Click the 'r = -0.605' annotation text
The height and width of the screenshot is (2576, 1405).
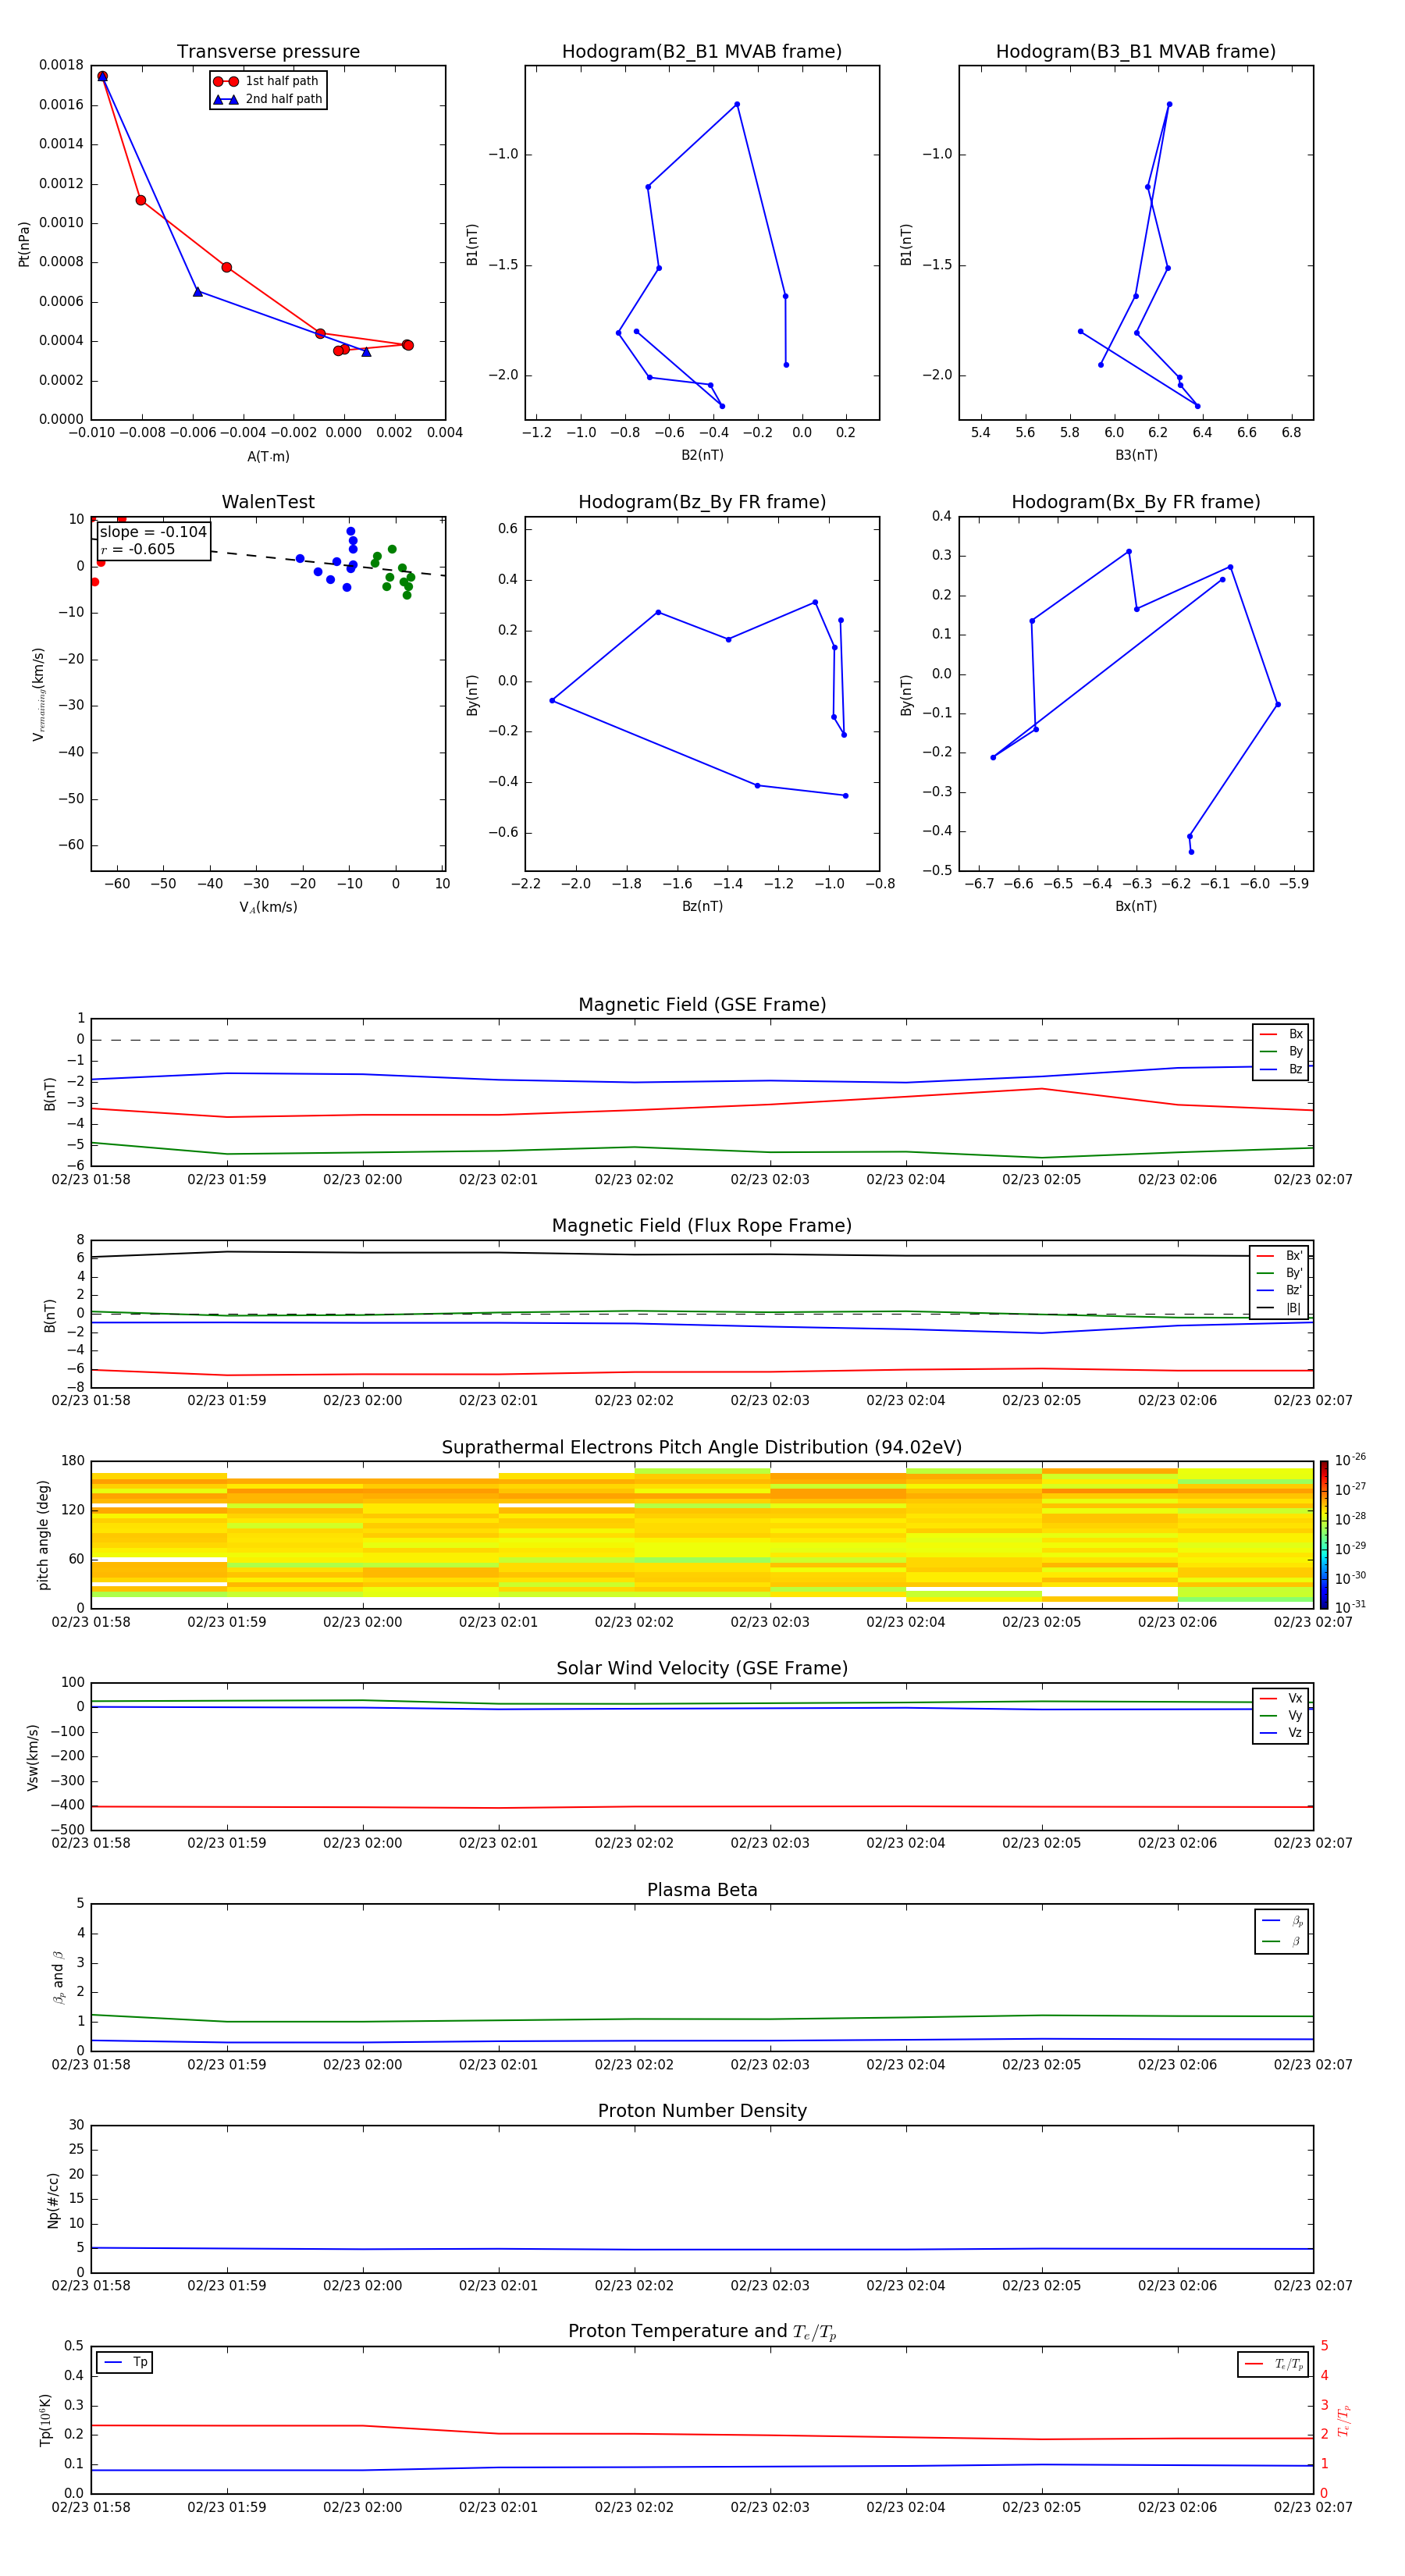tap(138, 549)
